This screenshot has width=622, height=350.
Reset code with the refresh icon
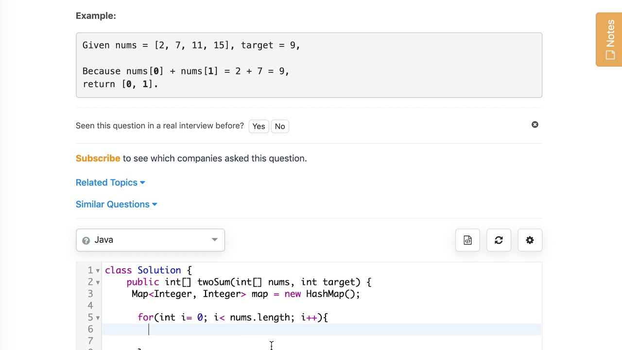coord(499,240)
